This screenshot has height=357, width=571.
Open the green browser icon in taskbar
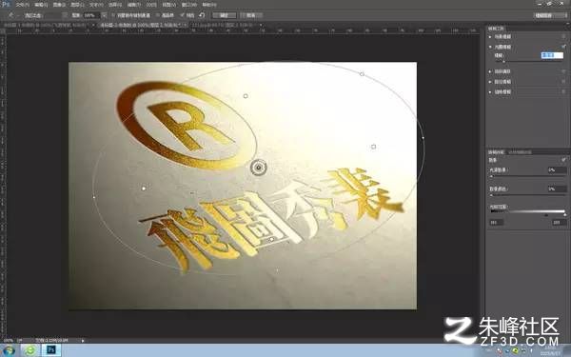[x=30, y=350]
